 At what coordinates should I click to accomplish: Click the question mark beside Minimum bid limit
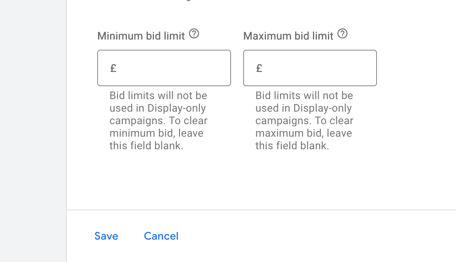(195, 34)
